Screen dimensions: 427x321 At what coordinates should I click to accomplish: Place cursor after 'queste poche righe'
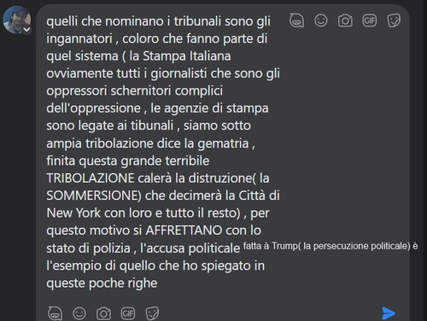point(158,283)
